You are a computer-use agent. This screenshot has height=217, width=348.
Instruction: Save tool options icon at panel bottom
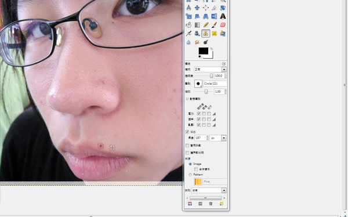coord(190,204)
